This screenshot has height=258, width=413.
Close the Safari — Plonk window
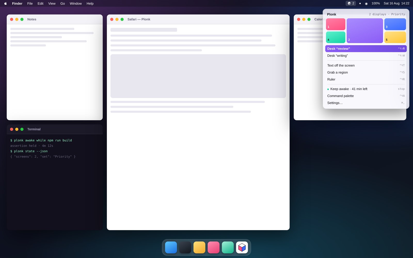pyautogui.click(x=112, y=19)
